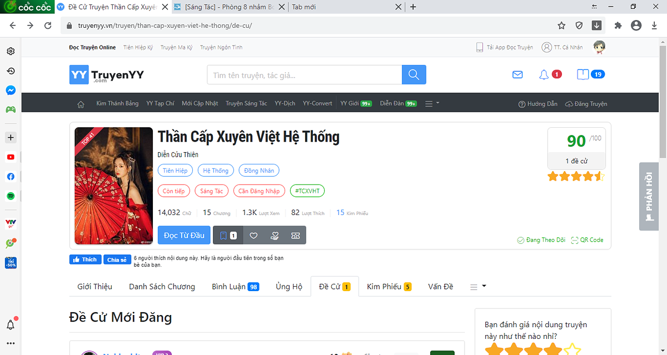The width and height of the screenshot is (667, 355).
Task: Focus the story search input field
Action: pos(304,75)
